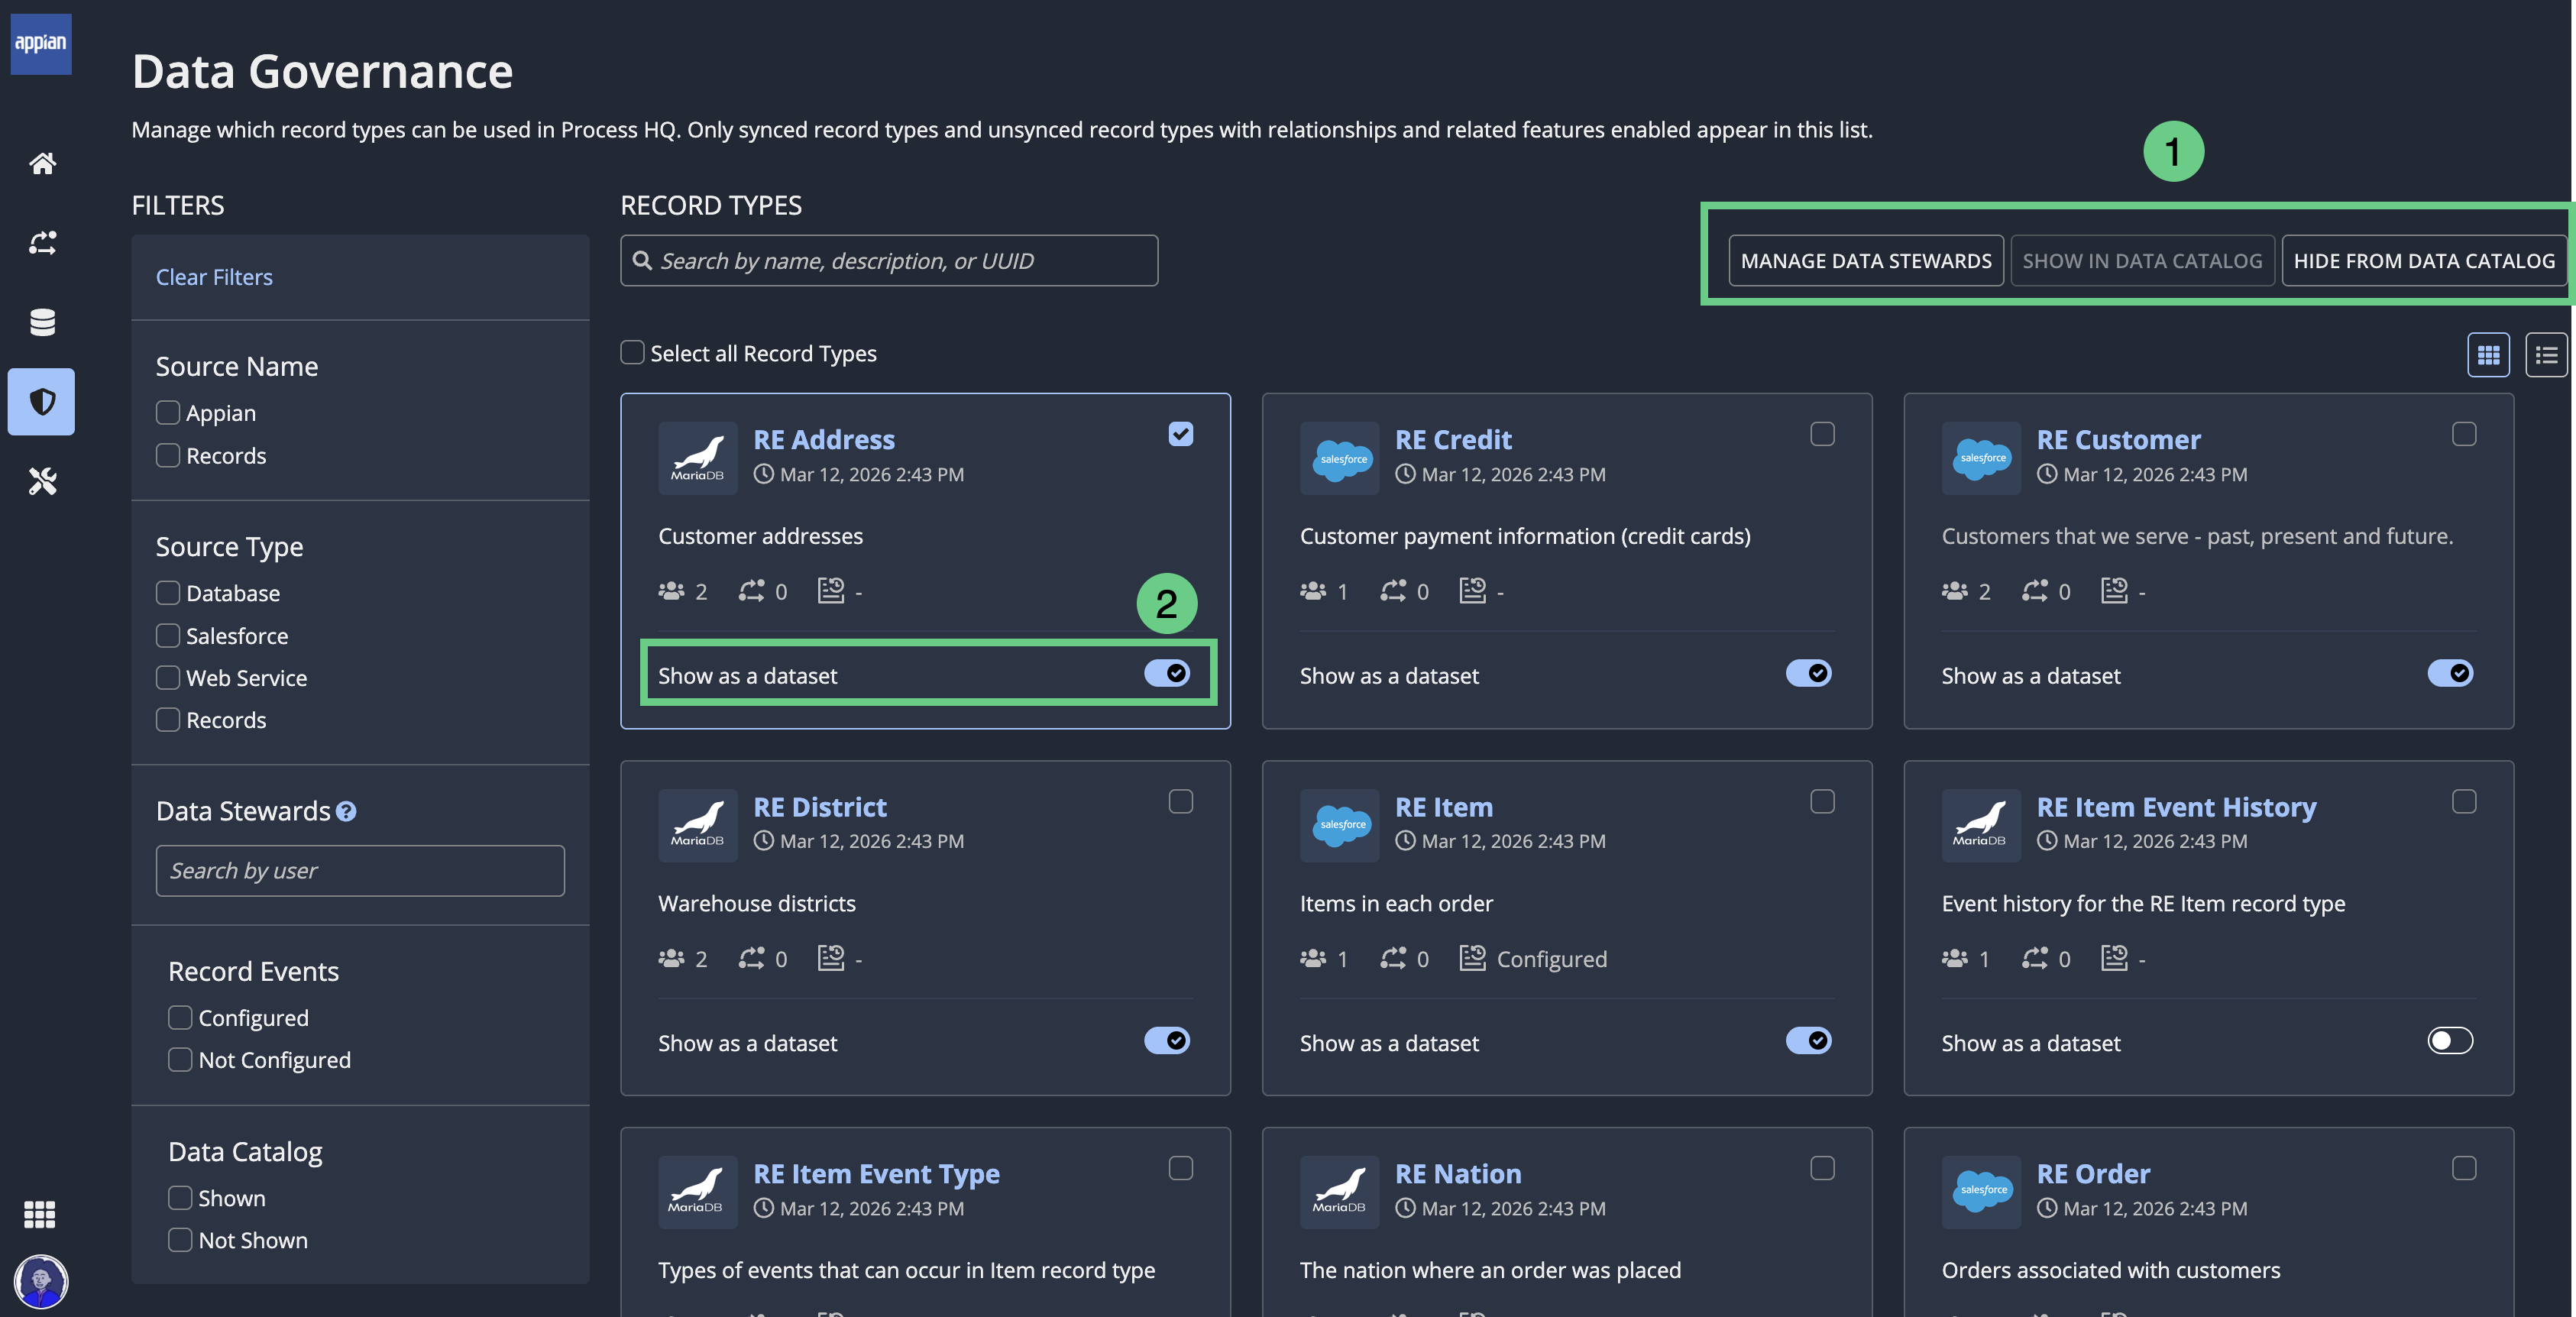Open the RE Item Event Type link

tap(876, 1174)
